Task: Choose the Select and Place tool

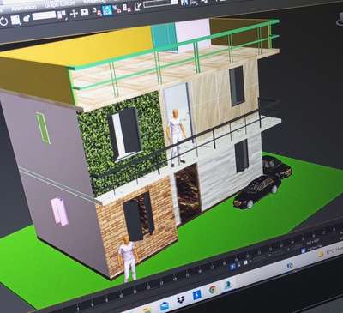Action: 27,18
